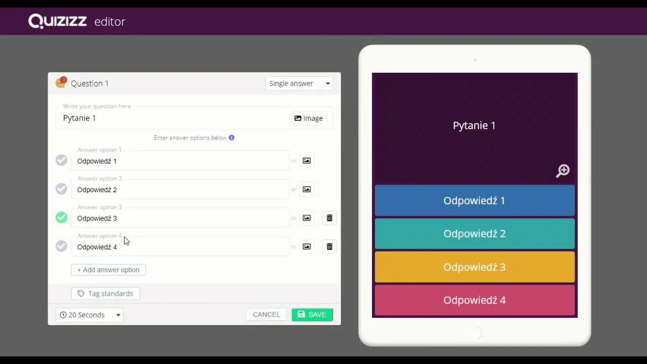Viewport: 647px width, 364px height.
Task: Mark Odpowiedź 2 as correct answer
Action: [x=61, y=189]
